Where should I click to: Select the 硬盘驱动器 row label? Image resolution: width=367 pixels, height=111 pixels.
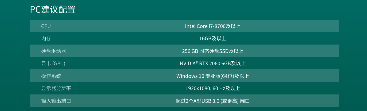[53, 51]
